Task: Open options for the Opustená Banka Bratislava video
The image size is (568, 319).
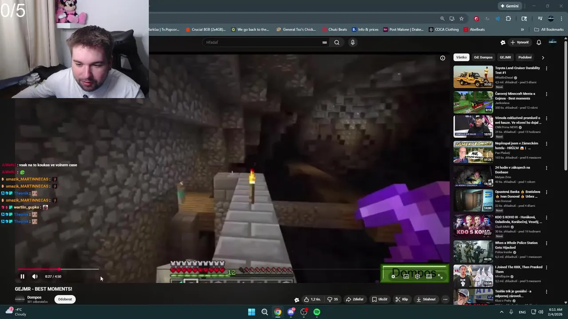Action: point(546,193)
